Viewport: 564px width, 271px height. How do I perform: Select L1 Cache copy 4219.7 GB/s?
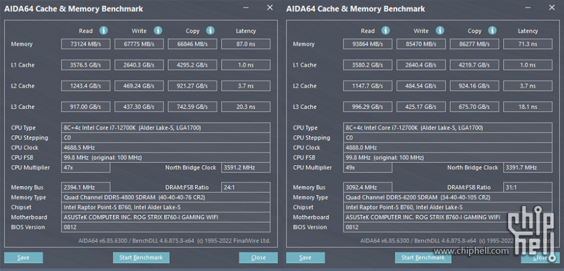coord(474,65)
